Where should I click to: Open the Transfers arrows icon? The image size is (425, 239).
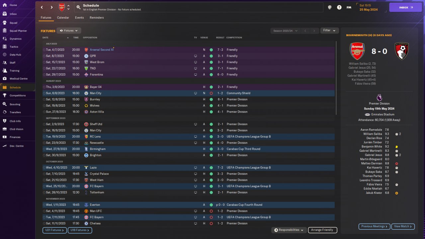[x=5, y=112]
